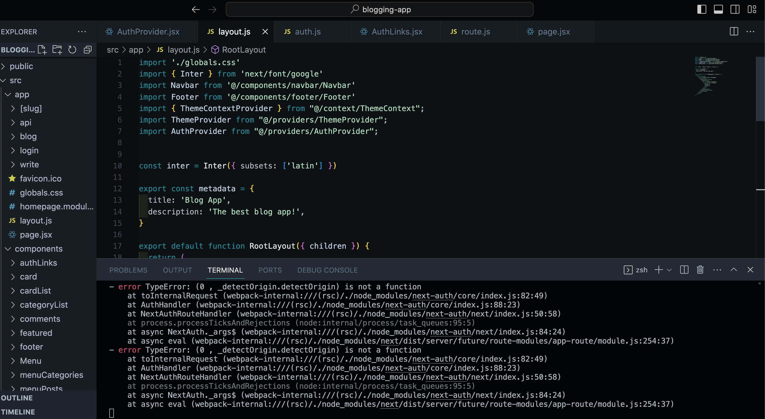Expand the public folder
The height and width of the screenshot is (419, 765).
[21, 66]
